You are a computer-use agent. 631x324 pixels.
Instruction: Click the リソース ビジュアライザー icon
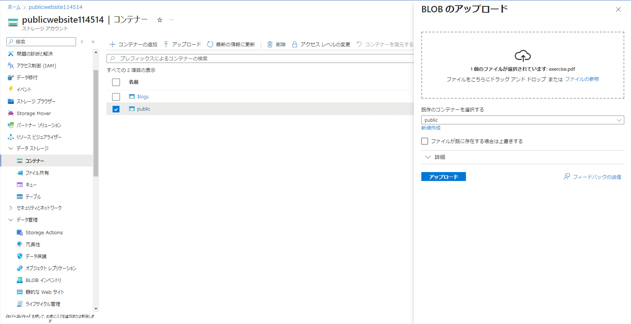11,137
